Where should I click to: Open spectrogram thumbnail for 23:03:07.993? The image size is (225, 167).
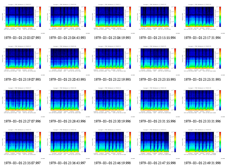click(x=22, y=19)
